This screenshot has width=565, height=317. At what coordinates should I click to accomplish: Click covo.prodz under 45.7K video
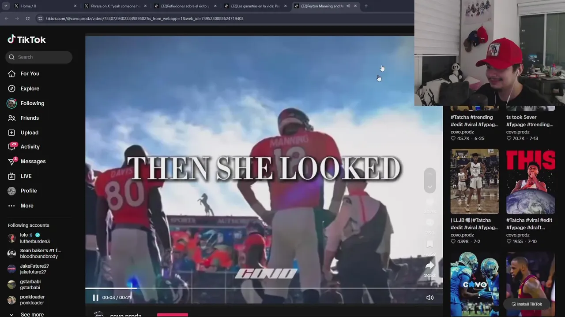pos(462,132)
